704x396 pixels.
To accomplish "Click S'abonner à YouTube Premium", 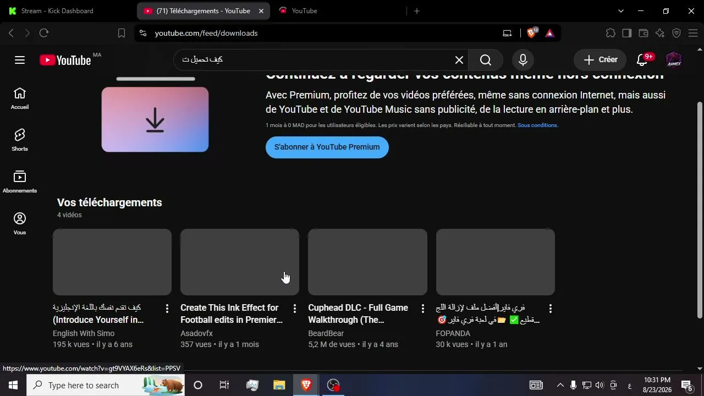I will (x=327, y=147).
